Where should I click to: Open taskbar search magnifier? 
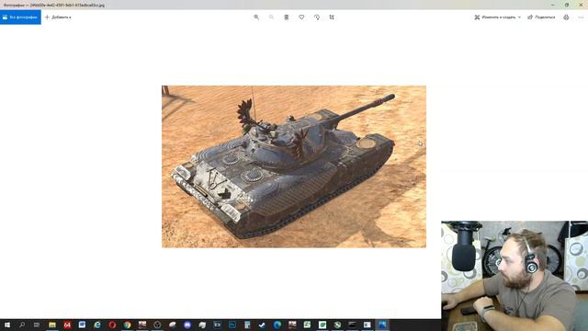tap(22, 325)
